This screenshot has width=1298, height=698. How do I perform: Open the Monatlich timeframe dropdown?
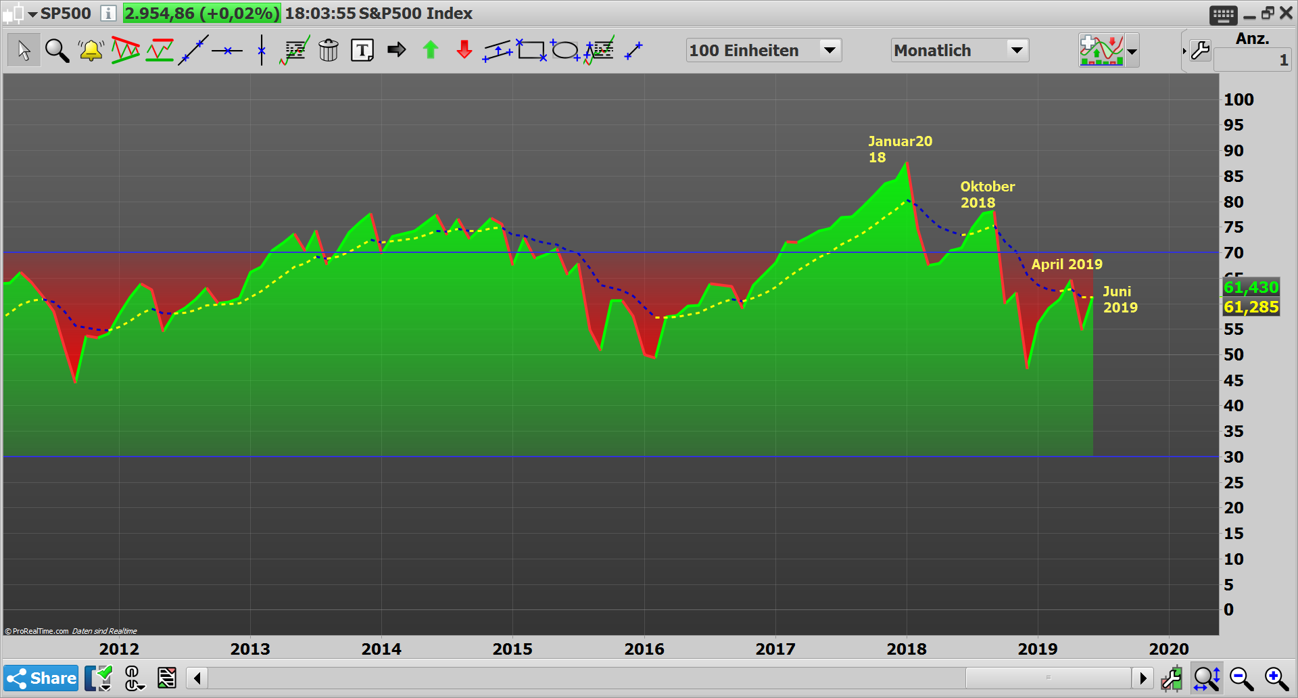coord(1017,49)
